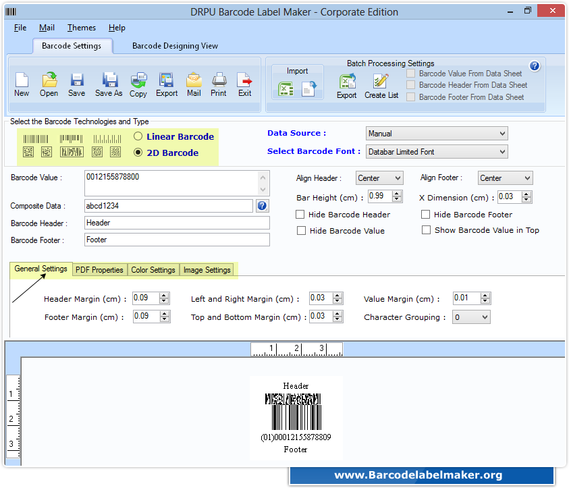Switch to PDF Properties tab
569x488 pixels.
99,270
